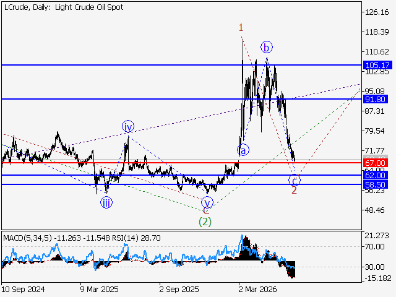Click the red wave 1 label at peak
Image resolution: width=396 pixels, height=297 pixels.
(x=241, y=27)
